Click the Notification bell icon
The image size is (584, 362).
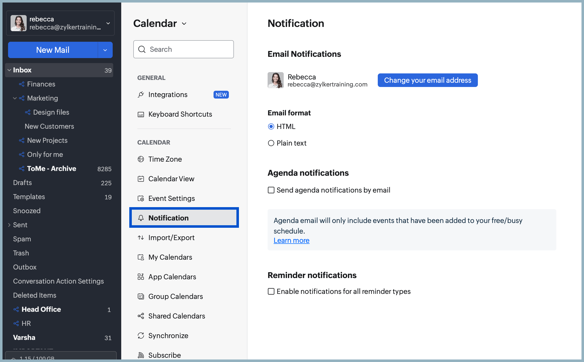(x=141, y=218)
